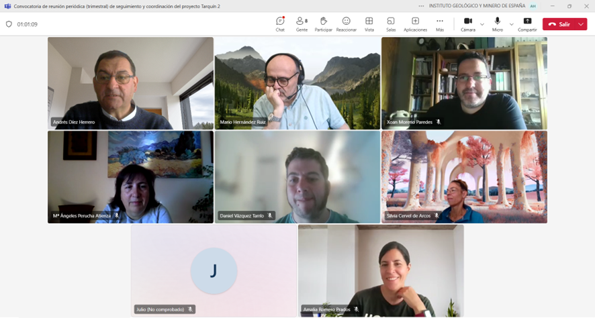Open the Aplicaciones panel

coord(415,23)
